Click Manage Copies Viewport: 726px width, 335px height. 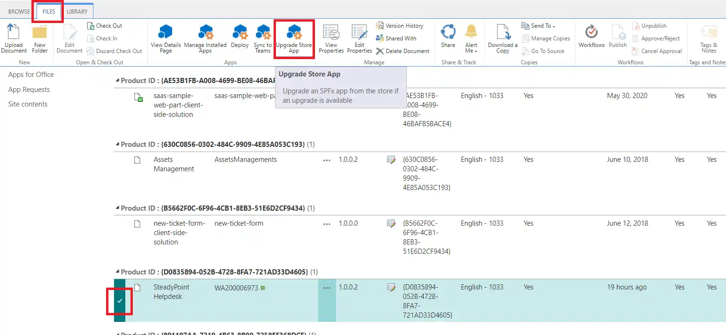(x=546, y=38)
